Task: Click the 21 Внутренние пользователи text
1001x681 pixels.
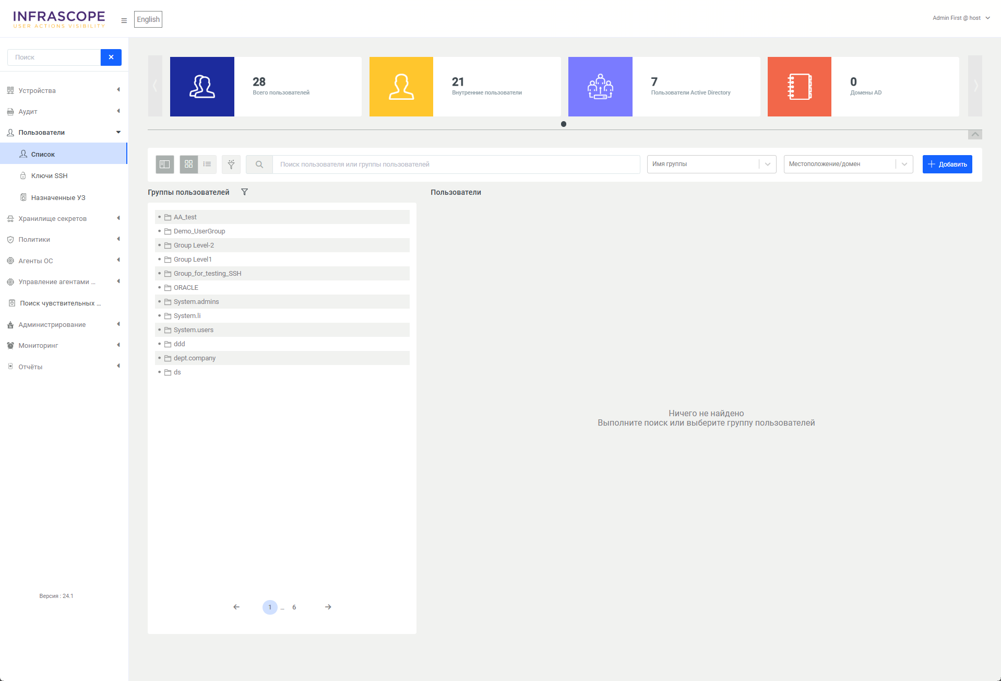Action: pos(487,86)
